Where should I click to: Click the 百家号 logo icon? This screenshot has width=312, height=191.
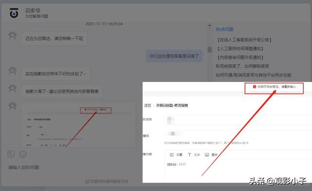point(14,13)
